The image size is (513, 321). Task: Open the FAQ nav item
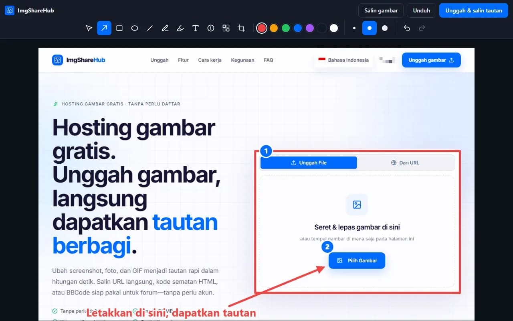(269, 60)
